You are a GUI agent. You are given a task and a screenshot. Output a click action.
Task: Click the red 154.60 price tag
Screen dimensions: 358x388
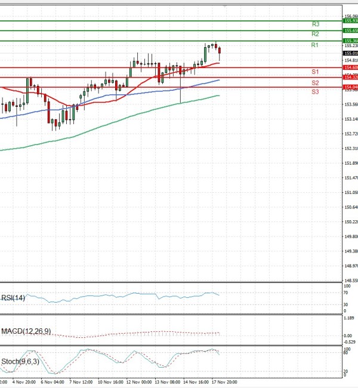350,68
